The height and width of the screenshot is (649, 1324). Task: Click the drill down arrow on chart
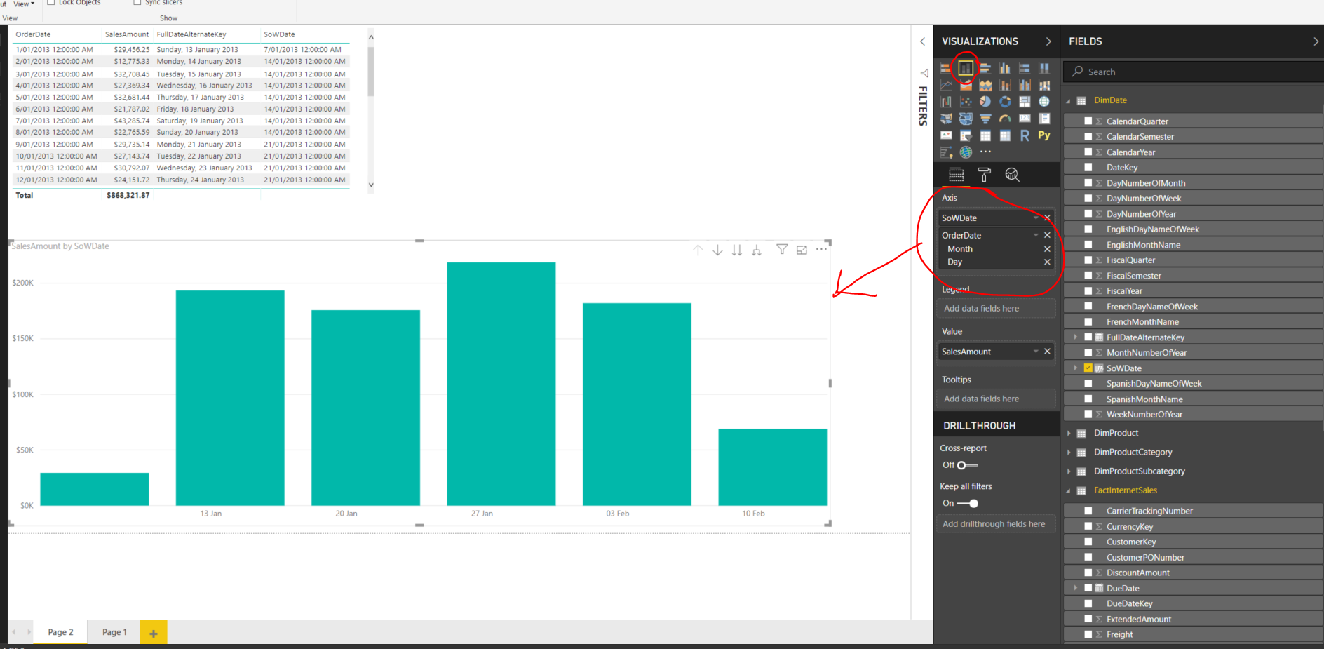click(717, 250)
